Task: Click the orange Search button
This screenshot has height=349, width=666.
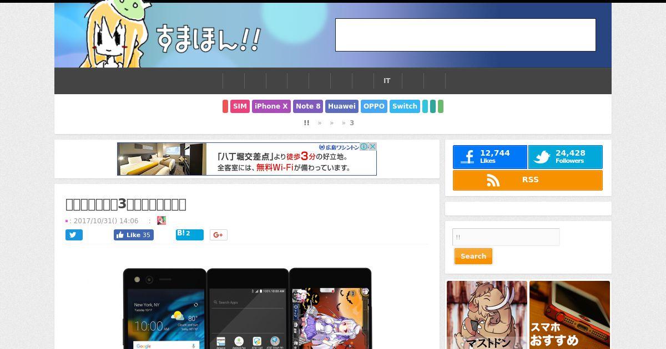Action: pos(473,256)
